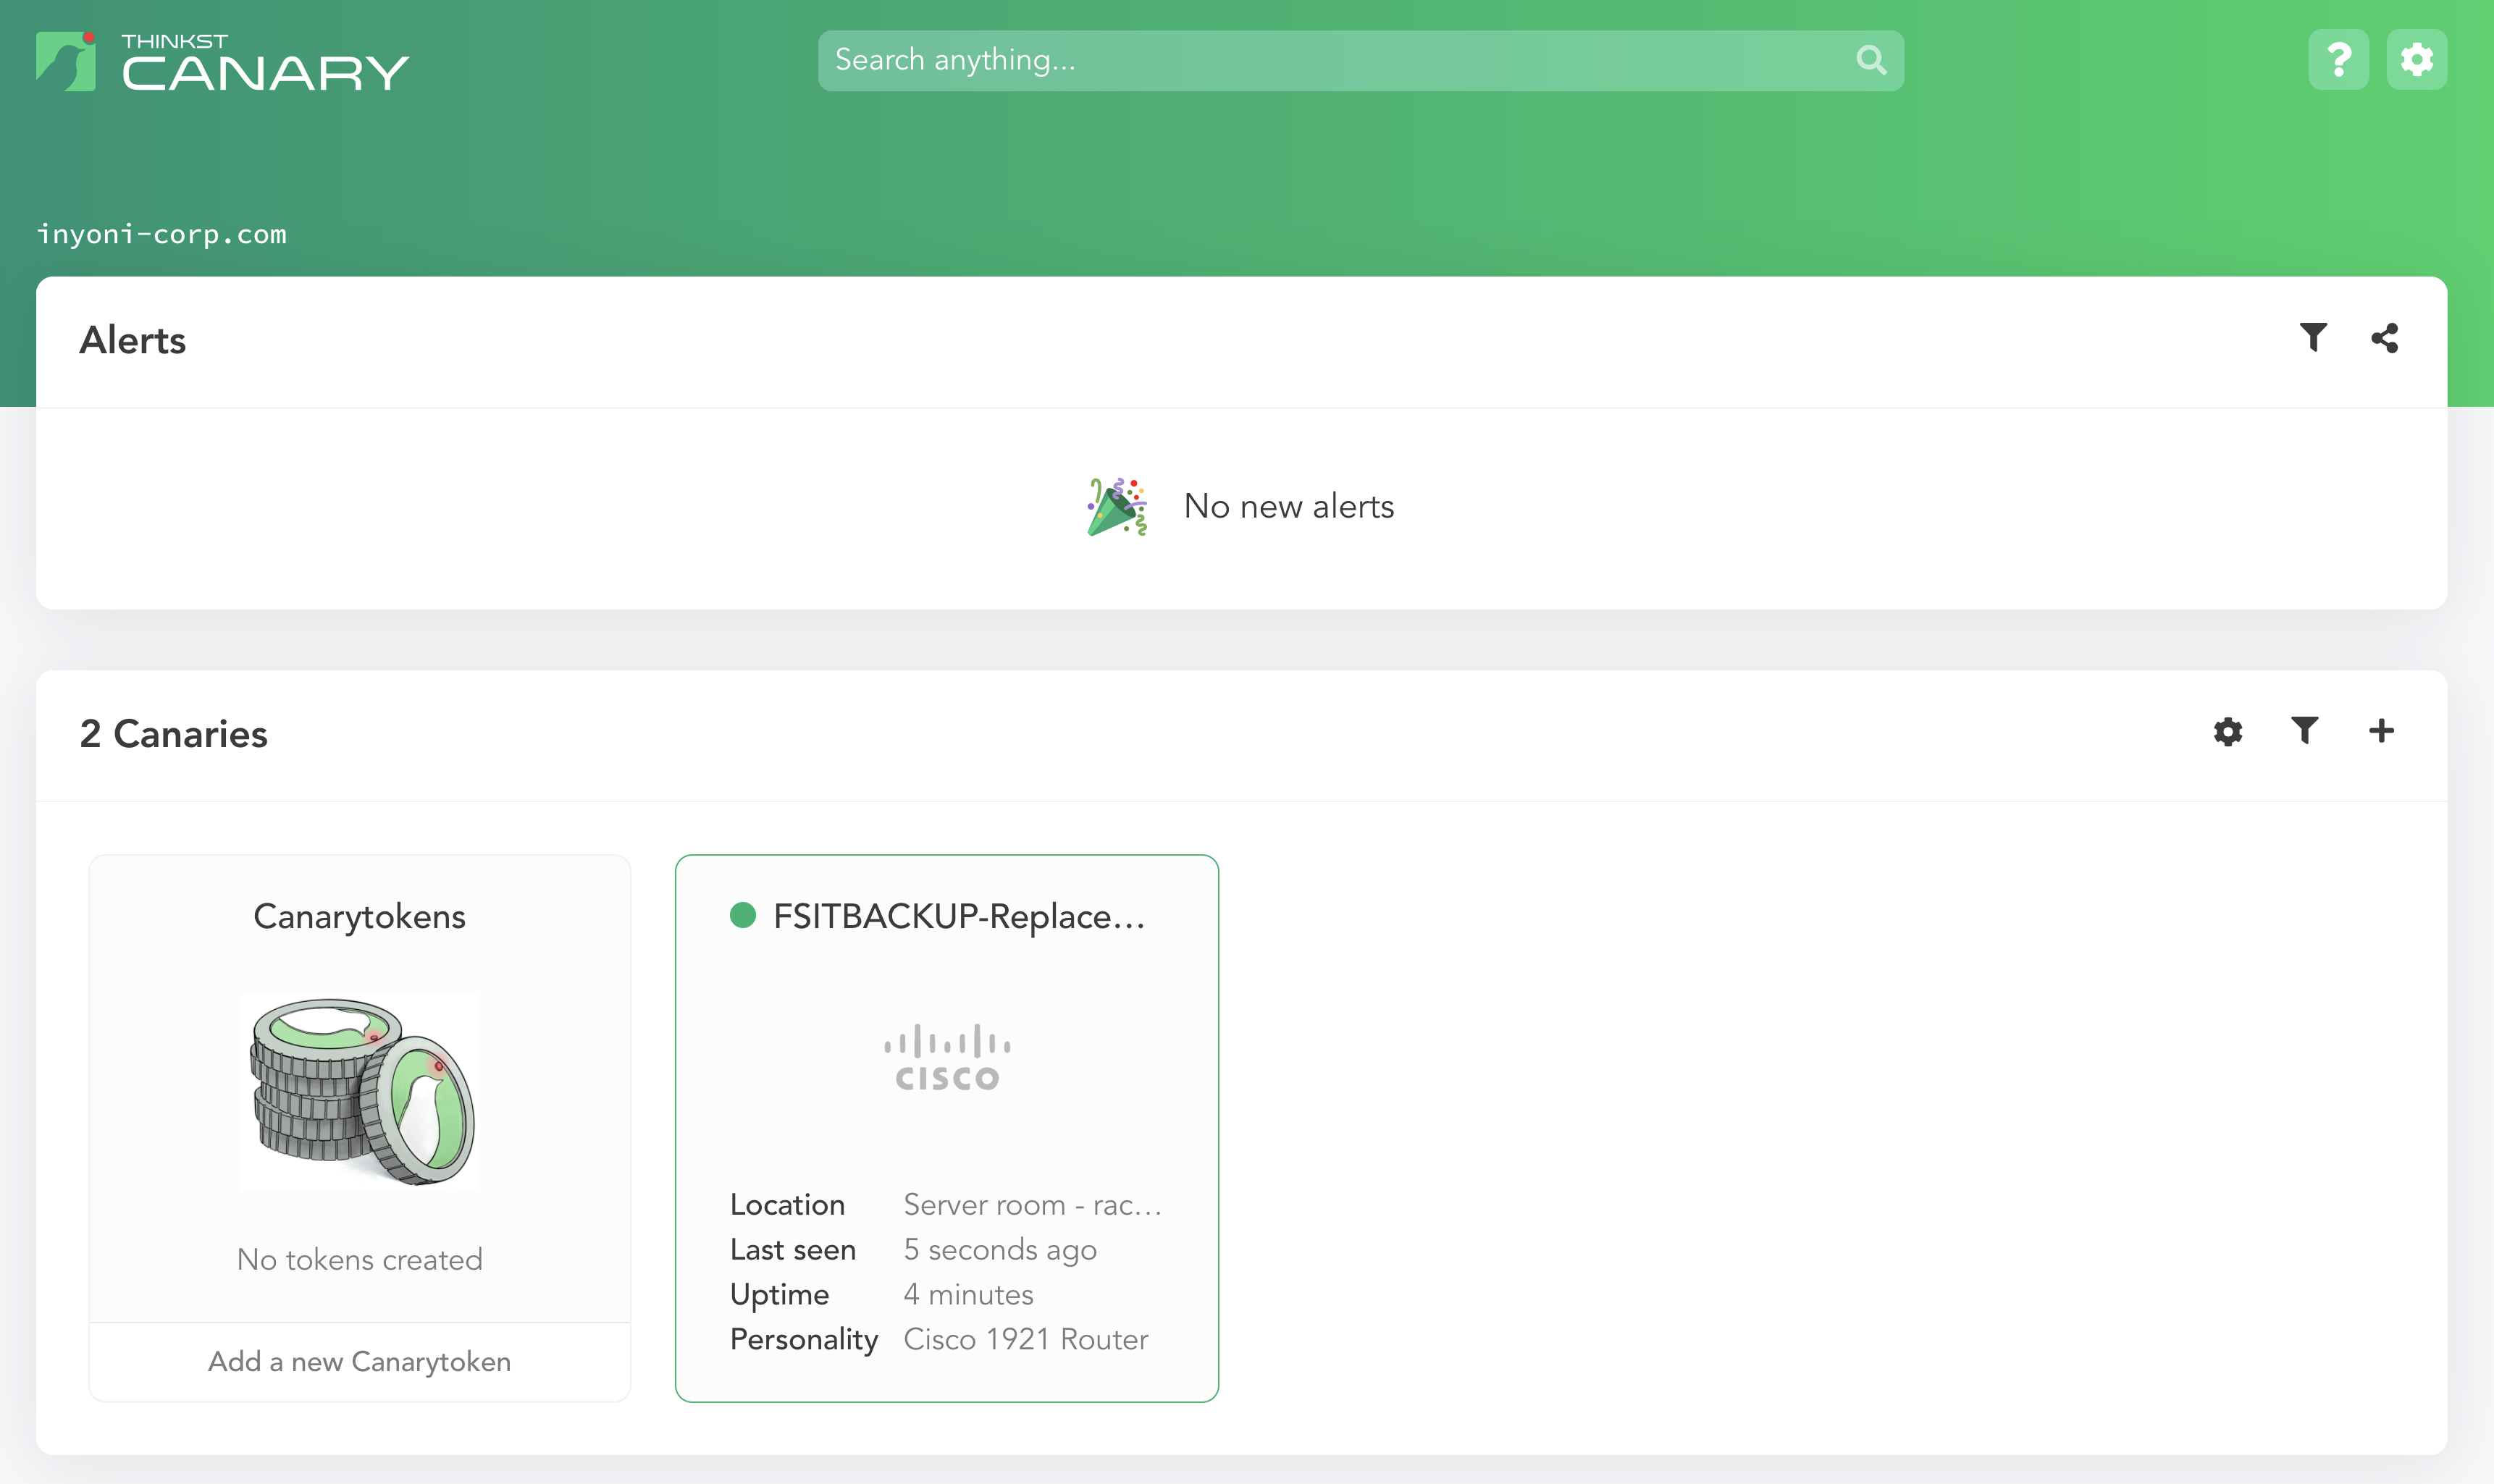The image size is (2494, 1484).
Task: Click the Cisco logo on FSITBACKUP card
Action: pyautogui.click(x=946, y=1057)
